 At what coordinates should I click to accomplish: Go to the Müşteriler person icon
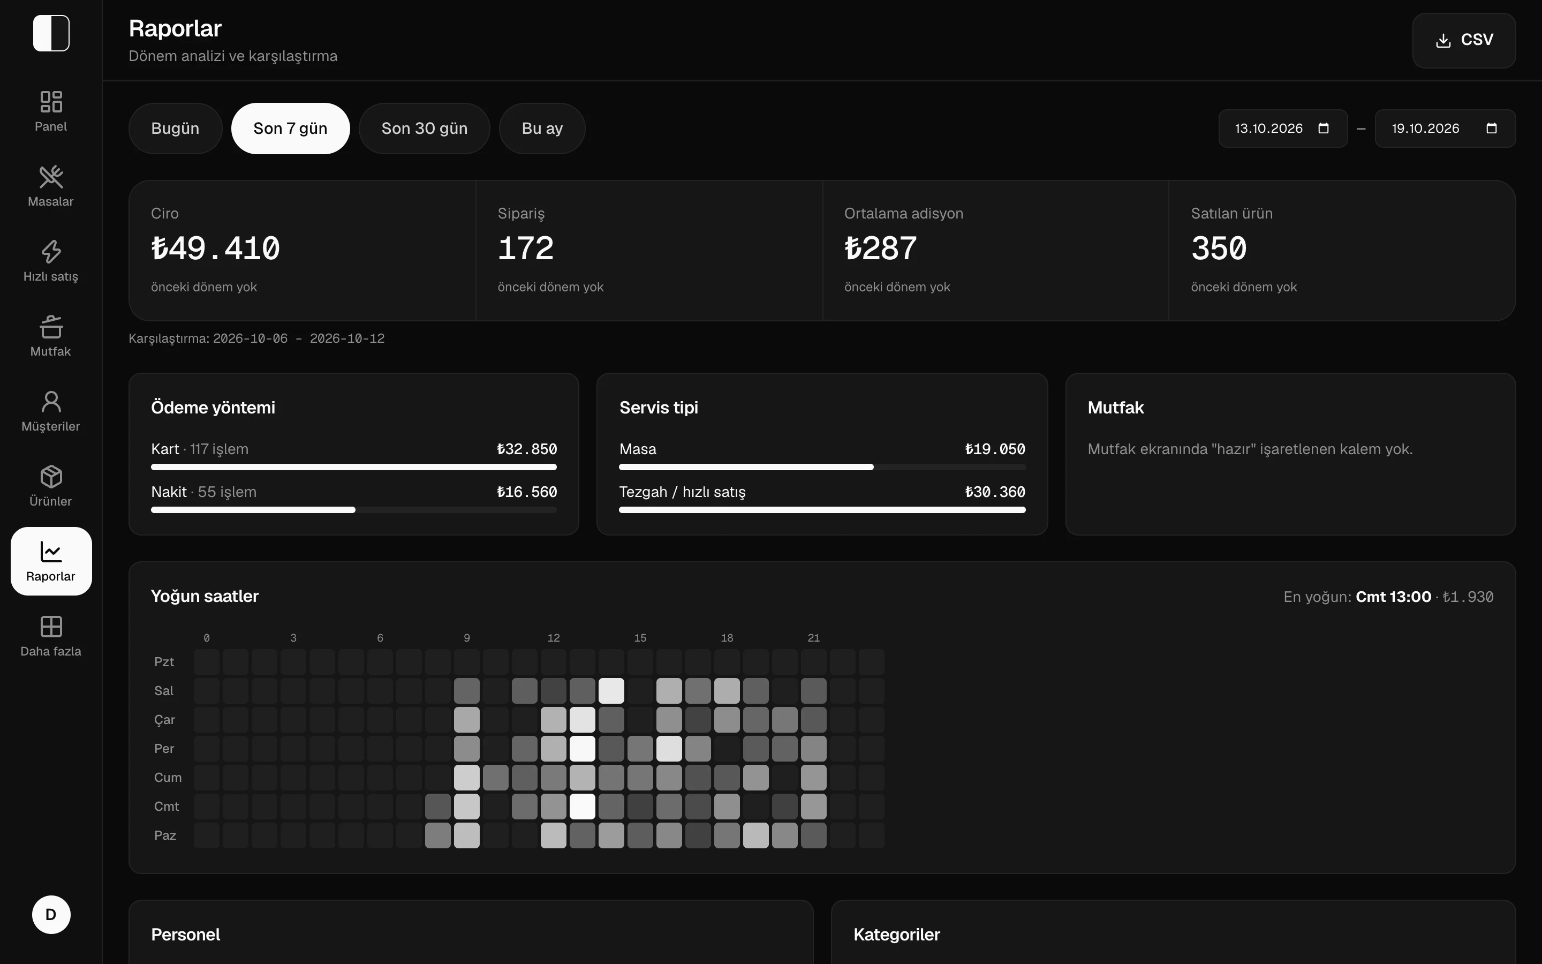(x=51, y=402)
